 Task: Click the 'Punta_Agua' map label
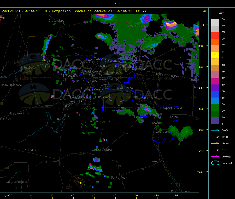pos(119,178)
